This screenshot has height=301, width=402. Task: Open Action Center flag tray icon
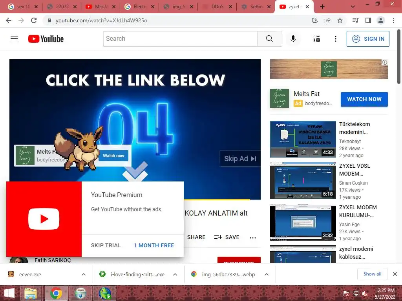[x=346, y=294]
